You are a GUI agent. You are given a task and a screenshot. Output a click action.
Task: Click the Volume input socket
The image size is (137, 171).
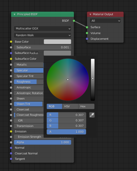click(x=87, y=33)
